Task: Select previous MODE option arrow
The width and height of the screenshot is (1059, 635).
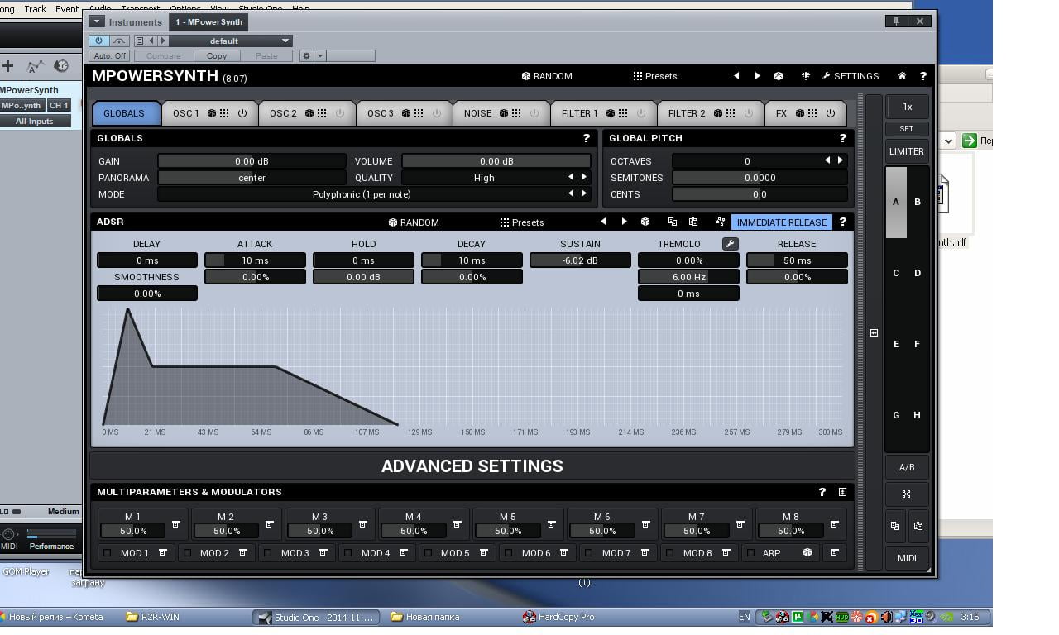Action: pos(571,193)
